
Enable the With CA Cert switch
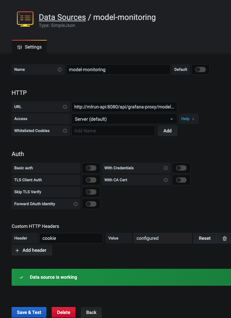pos(181,180)
